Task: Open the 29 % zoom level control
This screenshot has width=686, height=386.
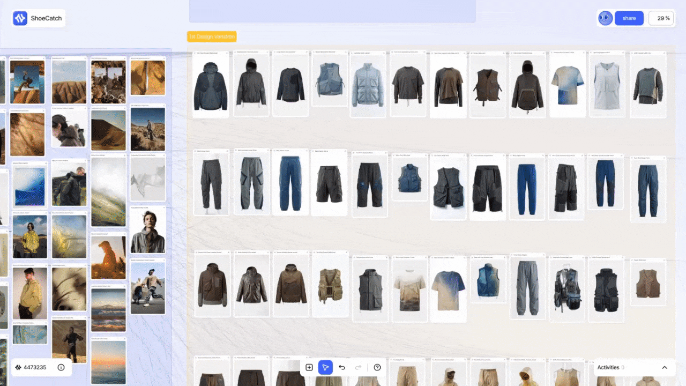Action: click(x=661, y=18)
